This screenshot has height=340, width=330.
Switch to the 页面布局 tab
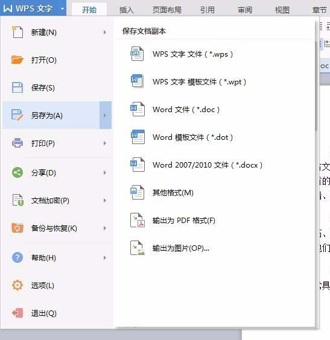coord(167,10)
